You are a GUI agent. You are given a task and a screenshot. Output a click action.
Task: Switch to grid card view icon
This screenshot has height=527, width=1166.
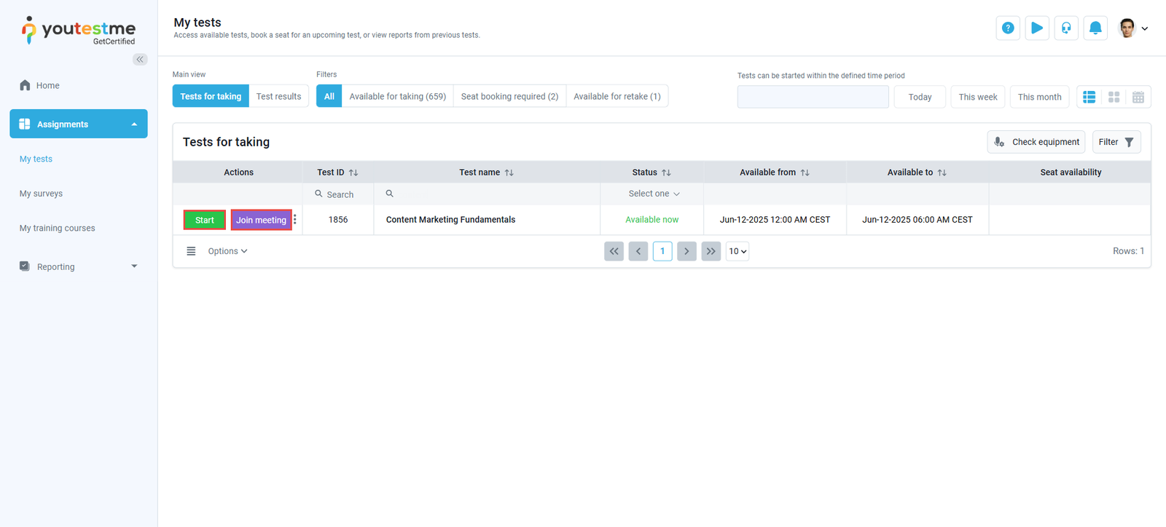[1114, 97]
